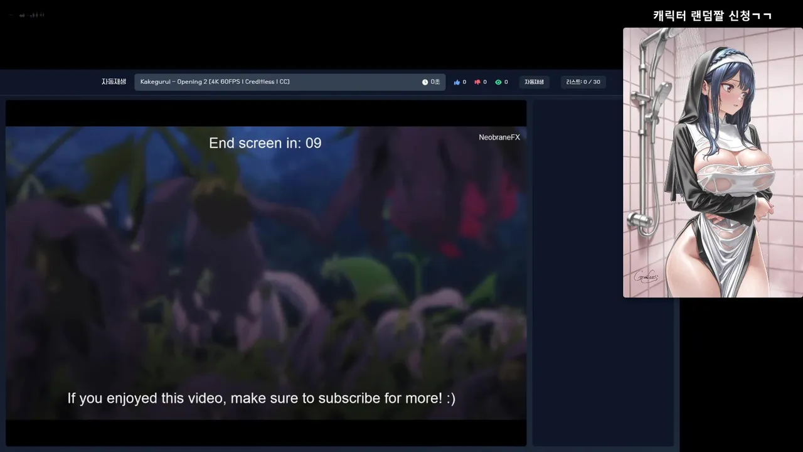Click the 'End screen in: 09' text
The width and height of the screenshot is (803, 452).
pos(265,143)
